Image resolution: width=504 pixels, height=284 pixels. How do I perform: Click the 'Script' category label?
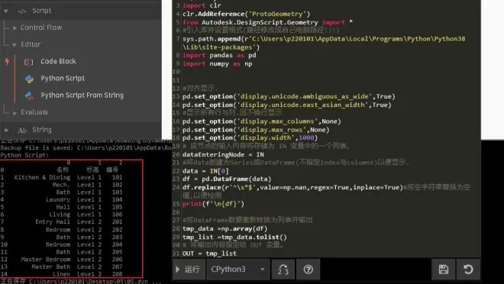point(41,11)
